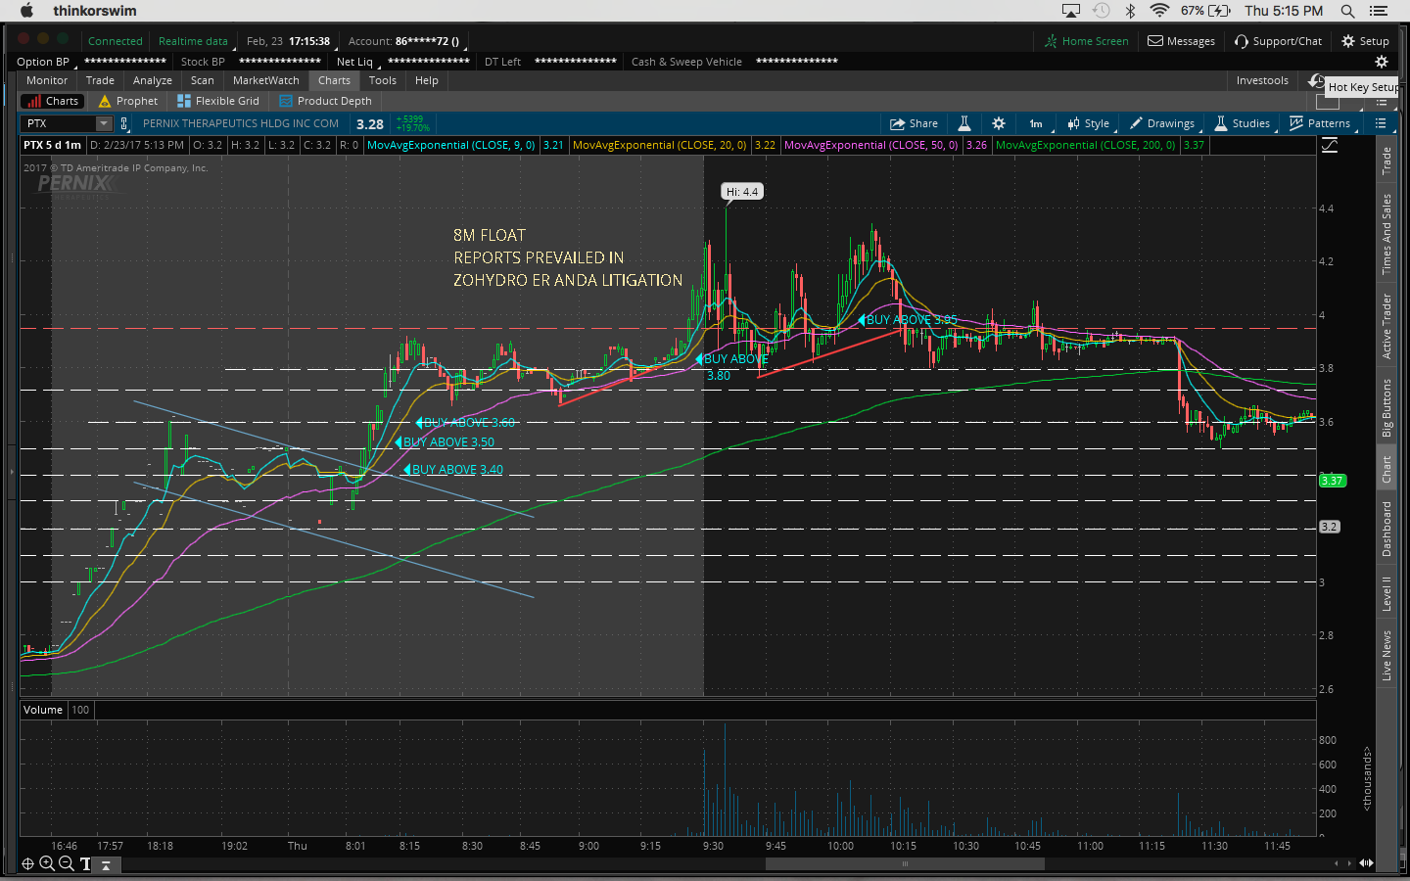Open the chart Style dropdown
This screenshot has height=881, width=1410.
click(1088, 123)
